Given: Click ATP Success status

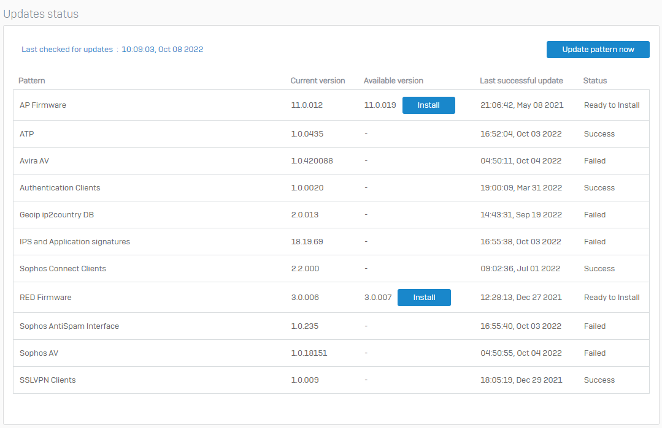Looking at the screenshot, I should (x=599, y=134).
